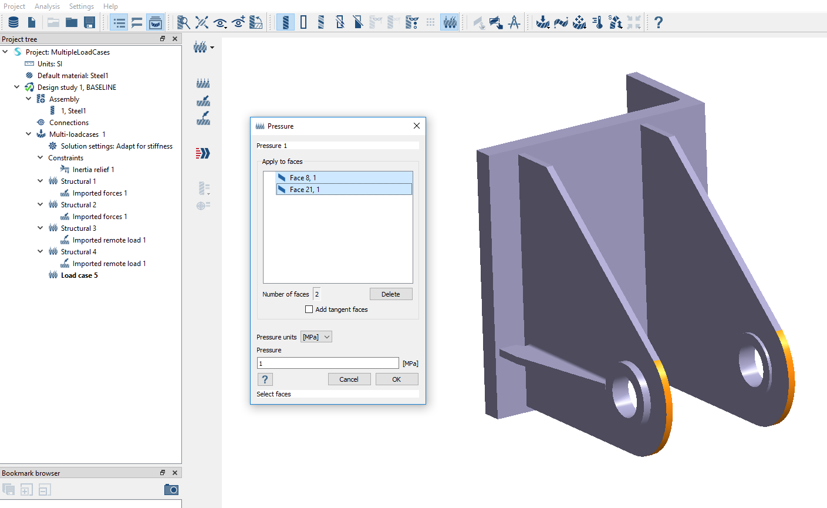Click the compass measure tool icon
Screen dimensions: 827x508
514,22
